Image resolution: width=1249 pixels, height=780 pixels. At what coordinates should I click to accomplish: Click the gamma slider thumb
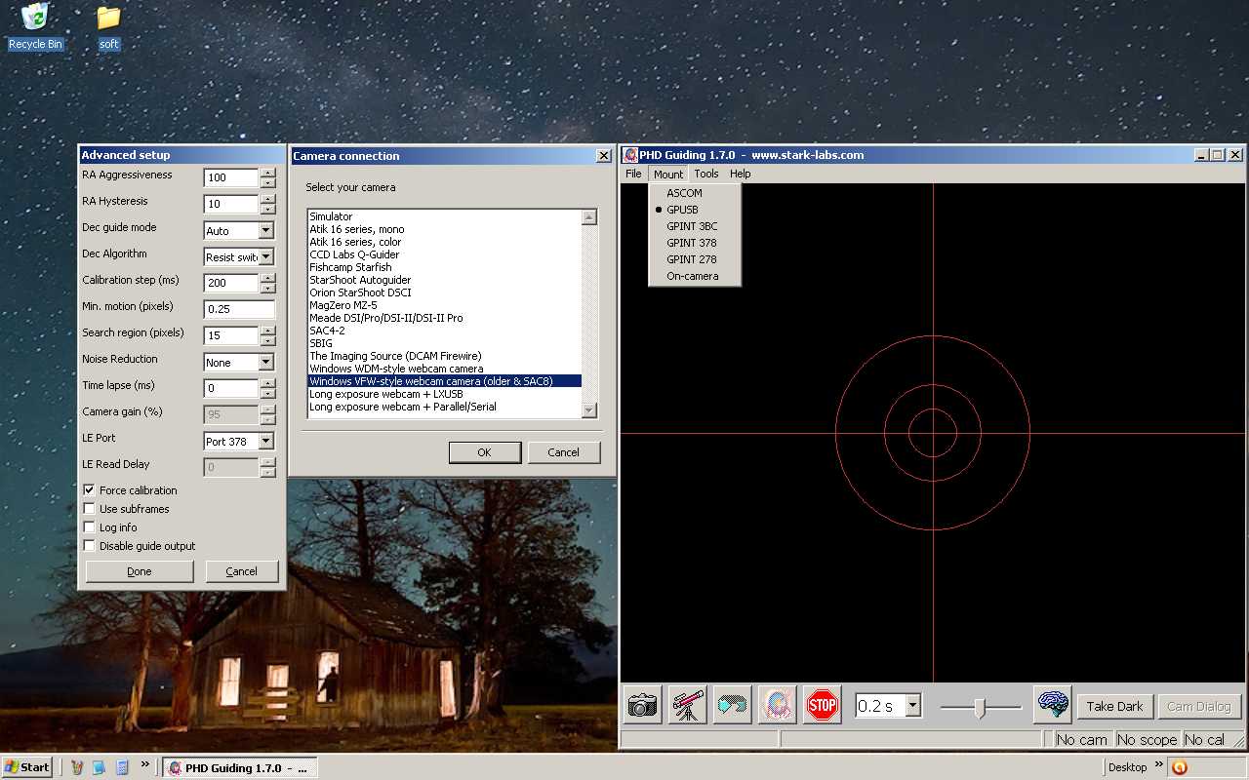(979, 708)
